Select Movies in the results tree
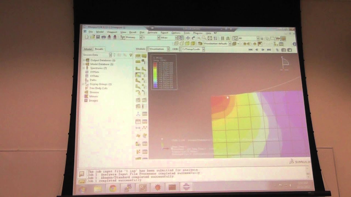Screen dimensions: 351x197 point(94,96)
